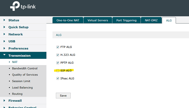Uncheck the FTP ALG checkbox

(58, 47)
